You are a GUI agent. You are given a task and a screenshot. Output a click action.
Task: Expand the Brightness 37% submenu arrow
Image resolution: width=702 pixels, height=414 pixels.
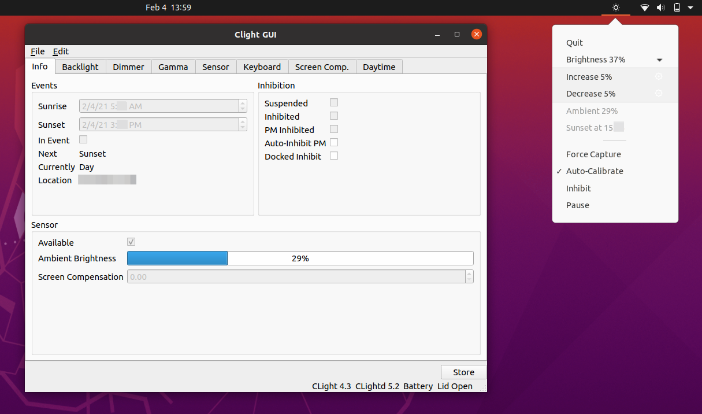659,60
